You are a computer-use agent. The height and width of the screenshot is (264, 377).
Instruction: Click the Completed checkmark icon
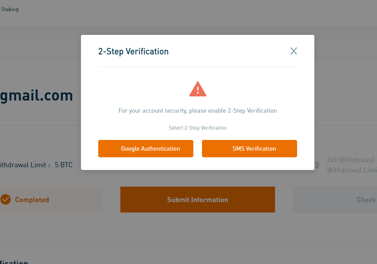6,199
